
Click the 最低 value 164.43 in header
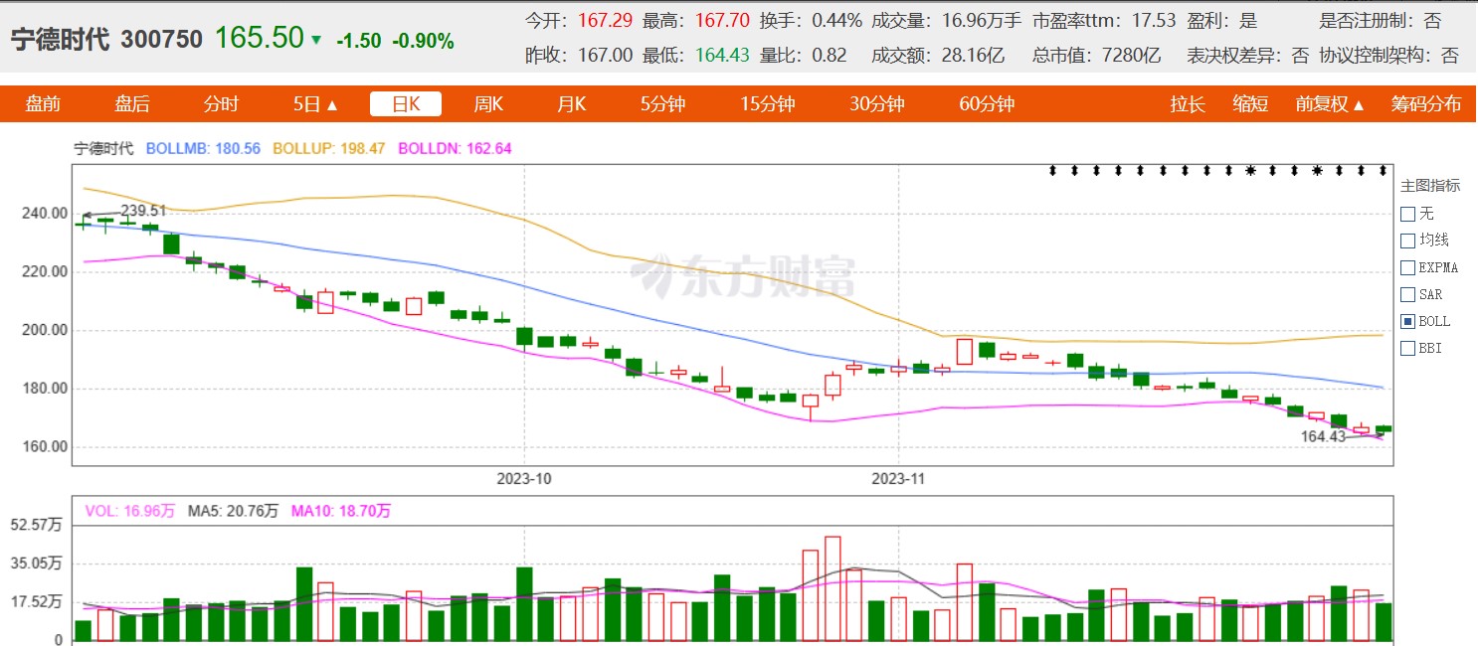[x=722, y=56]
